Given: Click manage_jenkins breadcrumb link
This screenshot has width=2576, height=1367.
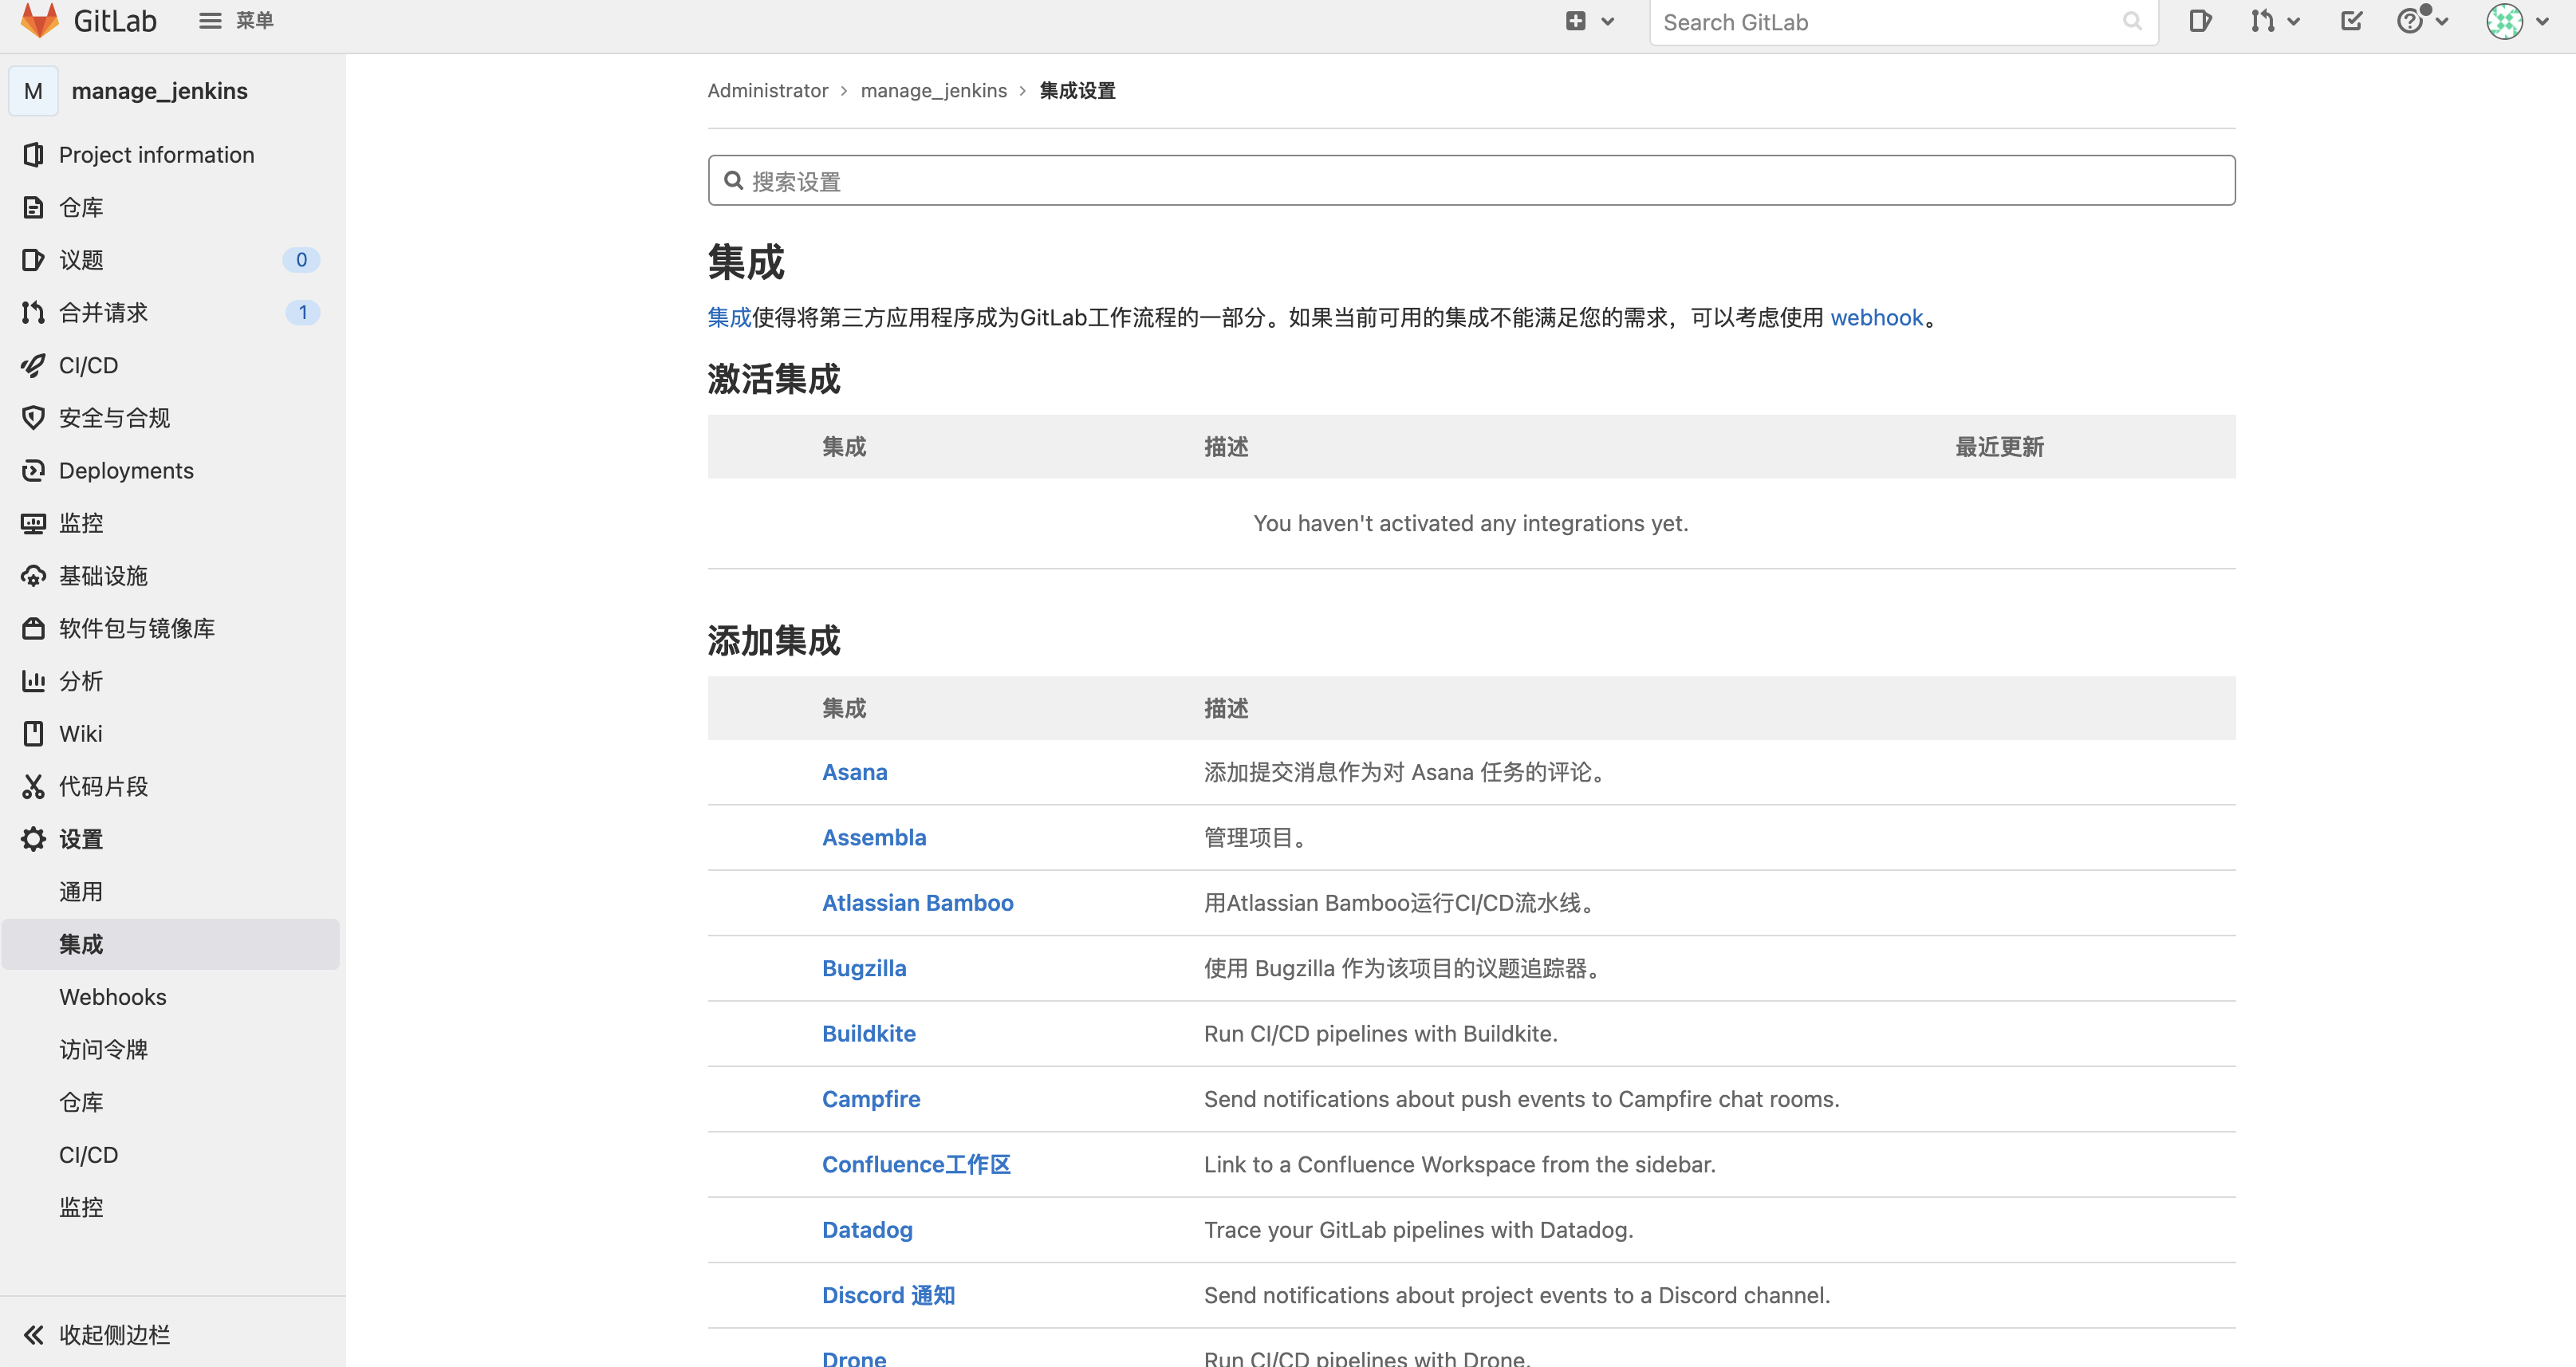Looking at the screenshot, I should (x=934, y=91).
